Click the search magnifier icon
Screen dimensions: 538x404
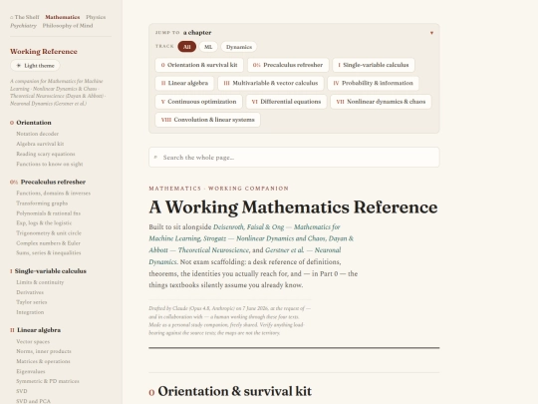click(155, 158)
